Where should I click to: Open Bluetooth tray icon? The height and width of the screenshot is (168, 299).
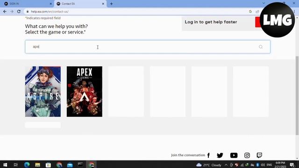tap(257, 165)
